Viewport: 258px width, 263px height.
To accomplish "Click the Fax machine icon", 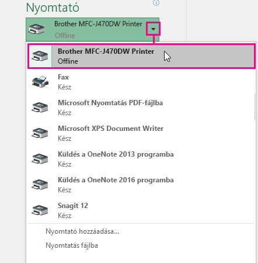I will [40, 82].
